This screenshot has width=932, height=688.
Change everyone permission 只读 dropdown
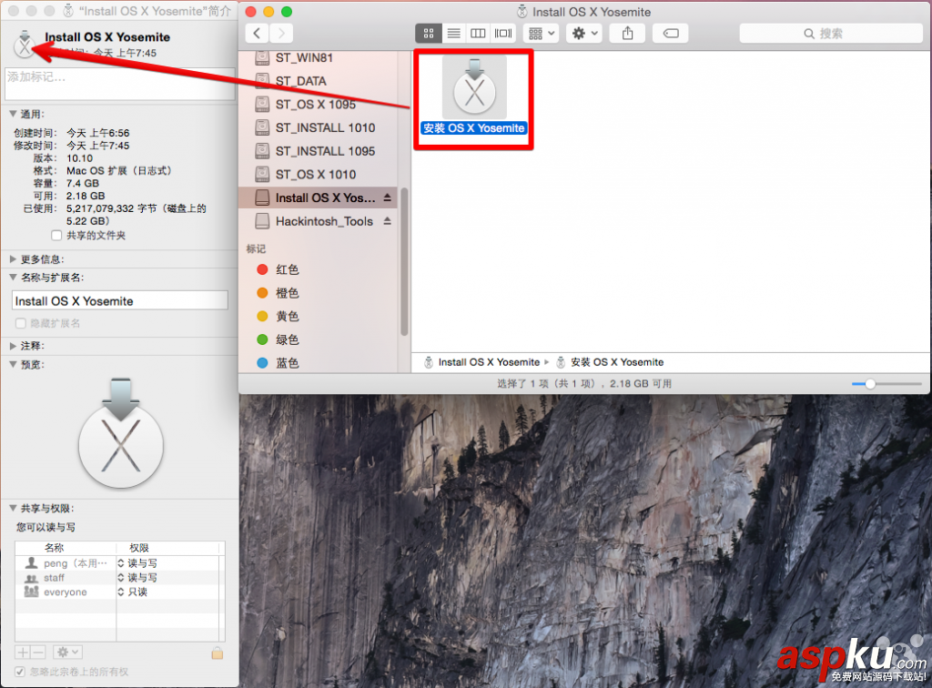[133, 592]
